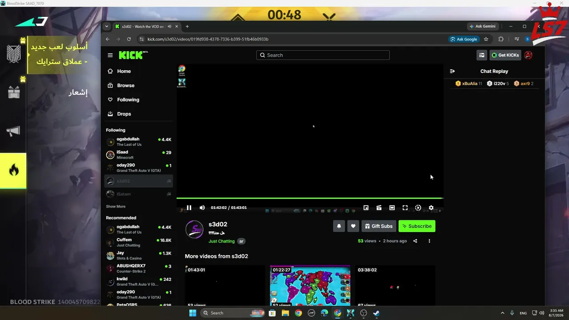Bookmark this page with the star icon
This screenshot has width=569, height=320.
pyautogui.click(x=486, y=39)
